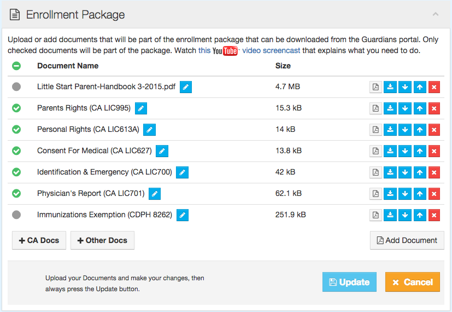Open the YouTube video screencast link
The height and width of the screenshot is (312, 452).
pyautogui.click(x=249, y=51)
